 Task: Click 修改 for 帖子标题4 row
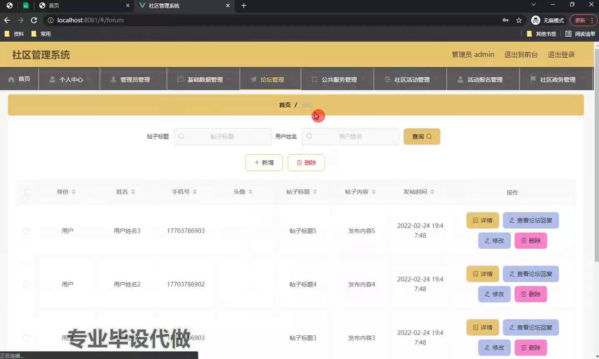pyautogui.click(x=494, y=294)
